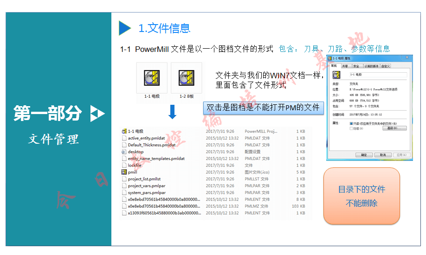
Task: Select the pmill file name
Action: (132, 172)
